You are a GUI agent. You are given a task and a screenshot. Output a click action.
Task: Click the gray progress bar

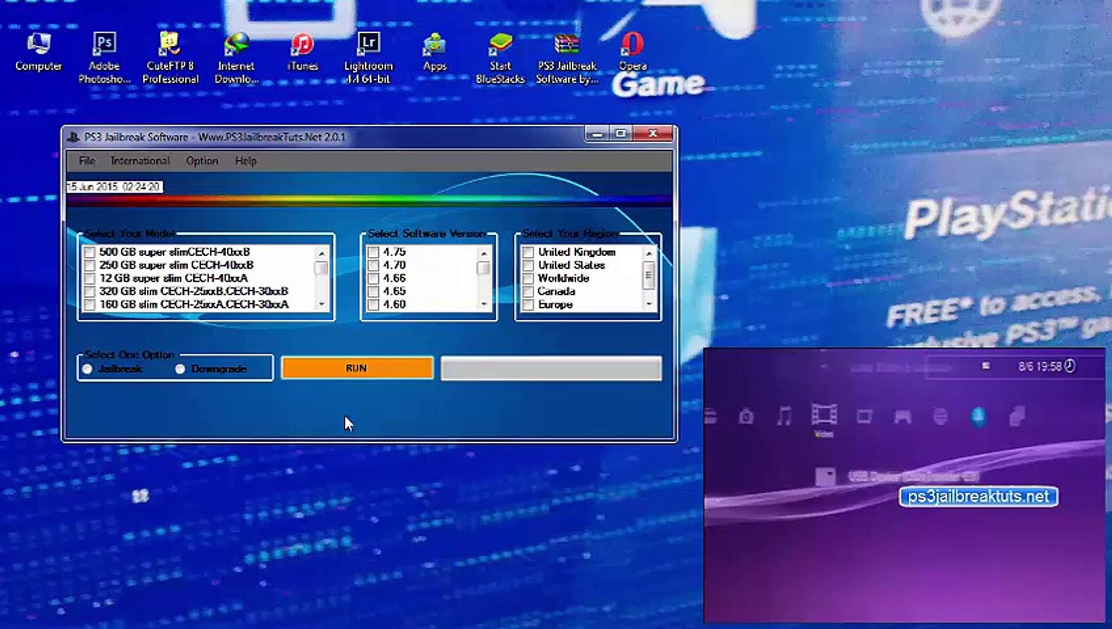(x=551, y=369)
